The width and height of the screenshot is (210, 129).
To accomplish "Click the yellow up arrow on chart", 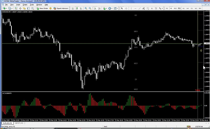I will pyautogui.click(x=201, y=51).
